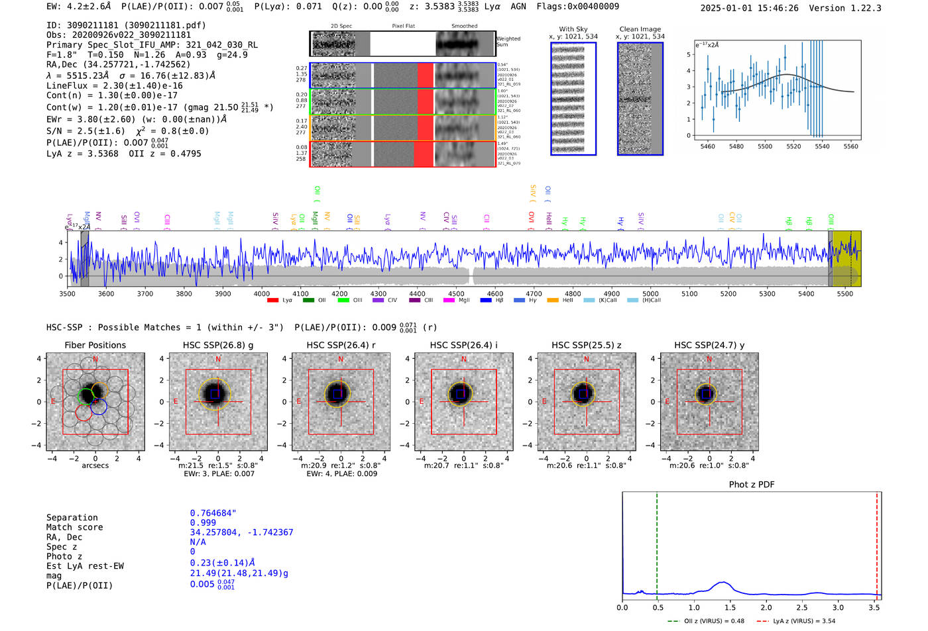Image resolution: width=928 pixels, height=631 pixels.
Task: Click the timestamp '2025-01-01 15:46:26'
Action: tap(750, 8)
